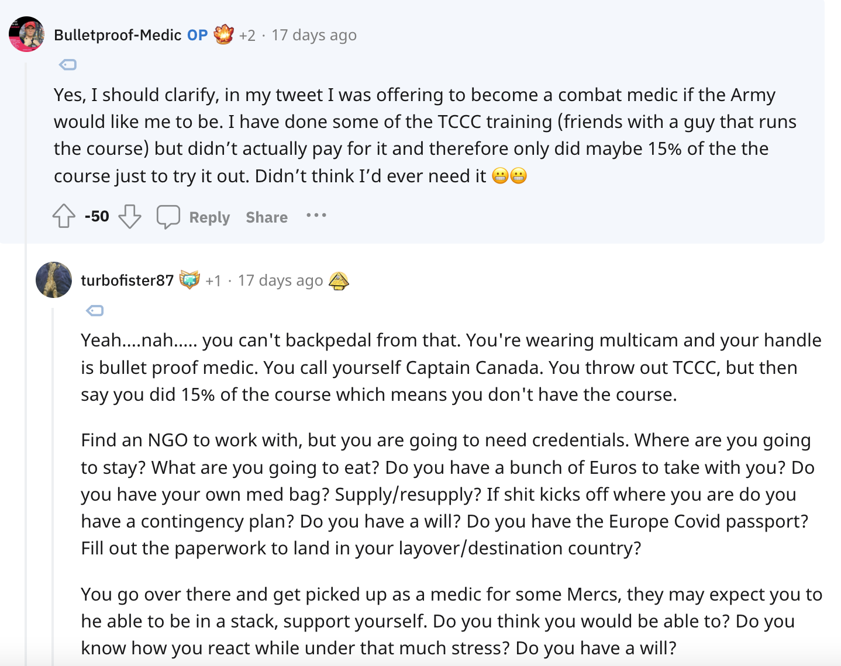Upvote Bulletproof-Medic's comment

click(64, 216)
